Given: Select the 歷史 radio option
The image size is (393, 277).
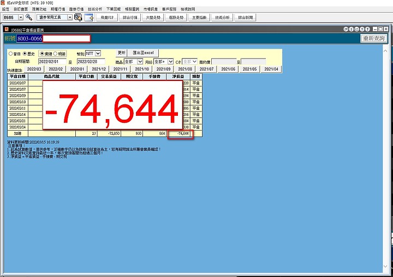Looking at the screenshot, I should point(25,54).
